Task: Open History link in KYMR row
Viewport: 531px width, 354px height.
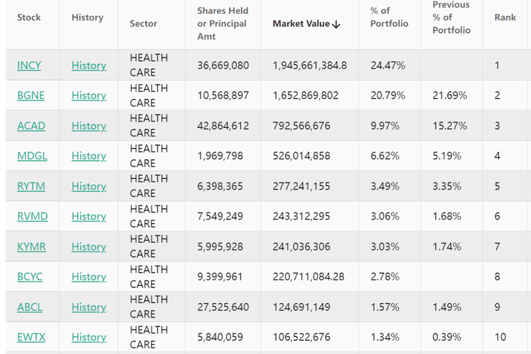Action: pyautogui.click(x=88, y=247)
